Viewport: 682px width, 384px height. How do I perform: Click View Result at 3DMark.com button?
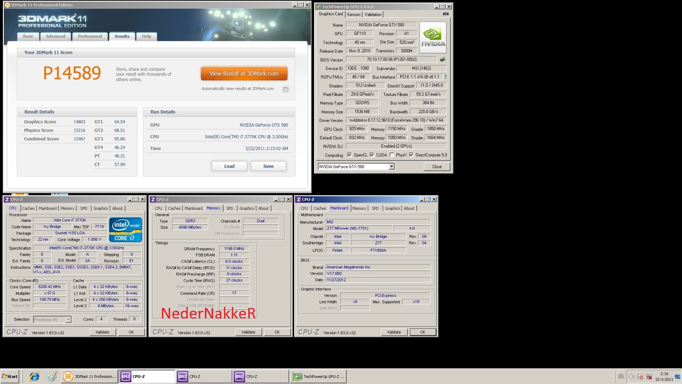click(244, 74)
